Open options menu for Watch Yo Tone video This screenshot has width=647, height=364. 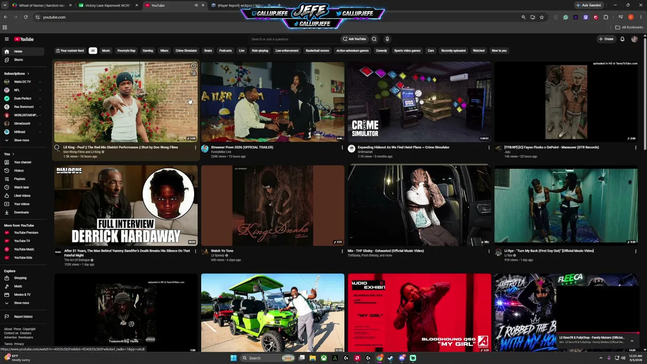pos(342,251)
